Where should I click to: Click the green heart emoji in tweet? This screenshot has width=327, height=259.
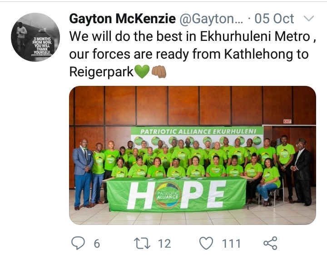click(x=142, y=72)
